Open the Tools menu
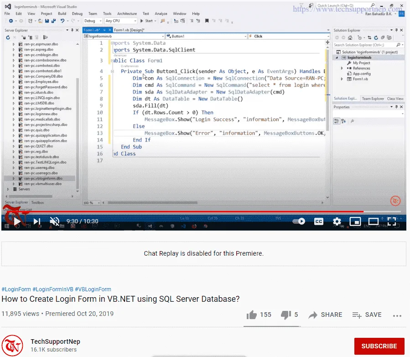The height and width of the screenshot is (357, 410). point(107,14)
